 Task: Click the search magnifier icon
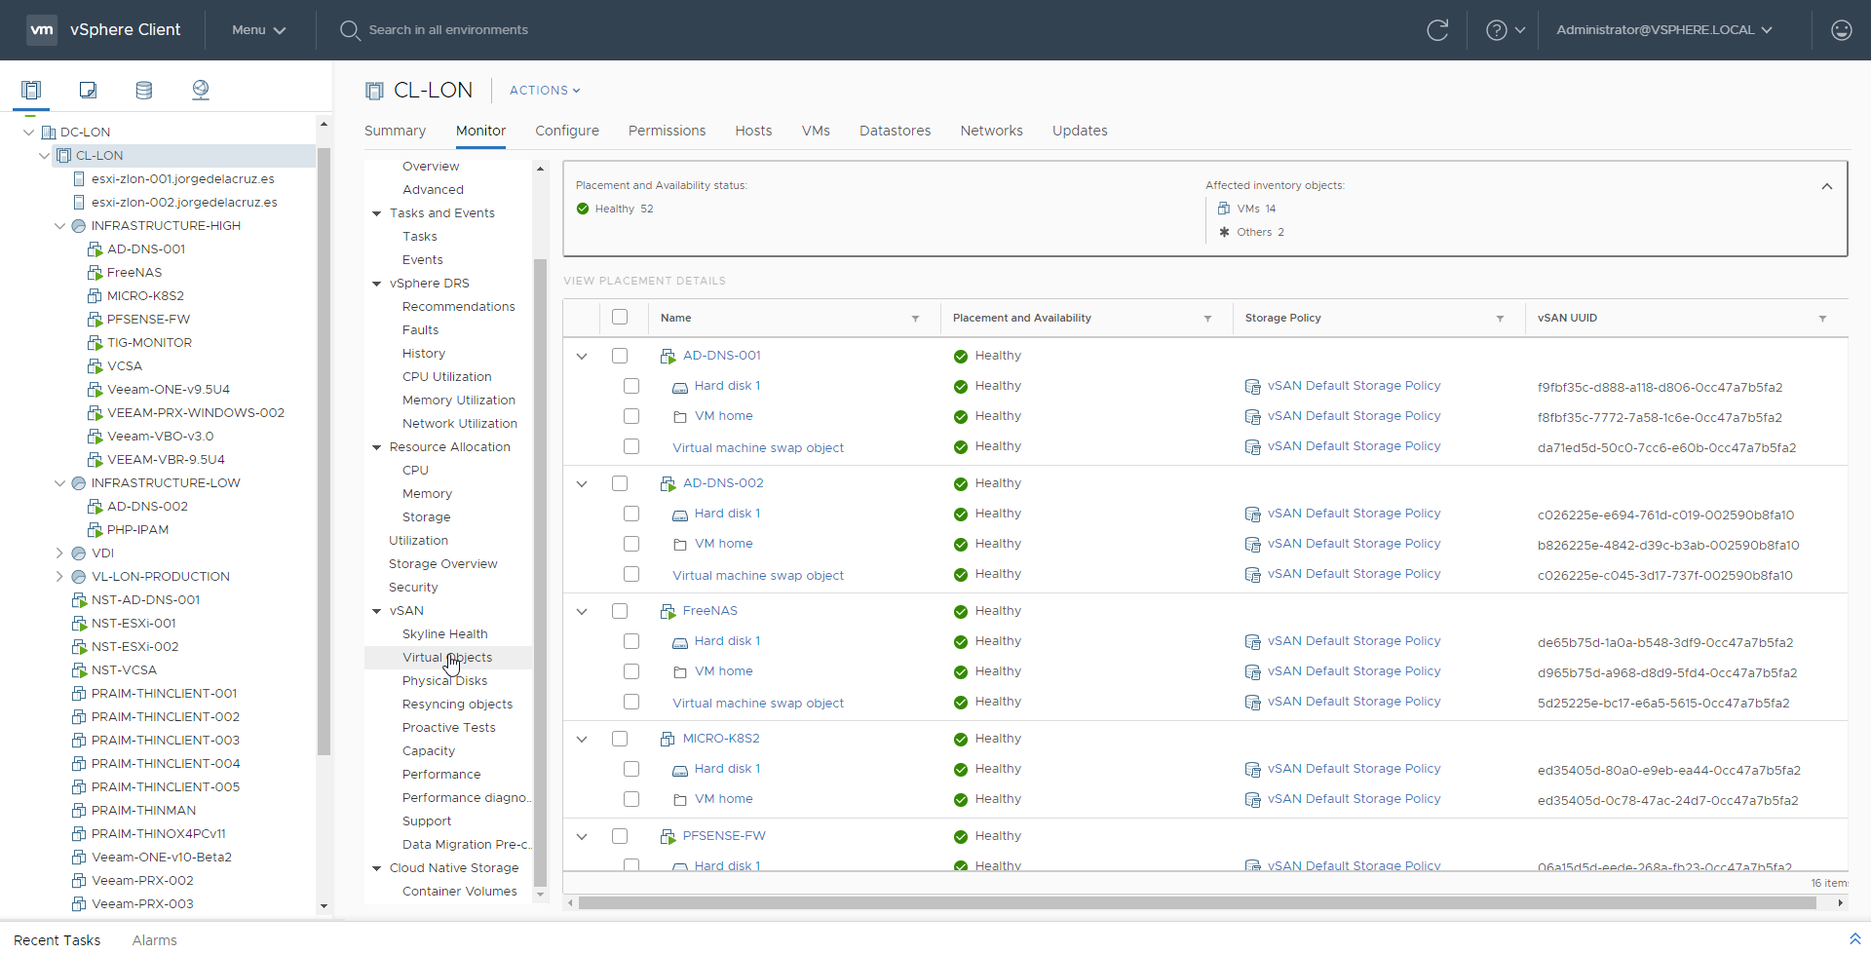coord(350,30)
